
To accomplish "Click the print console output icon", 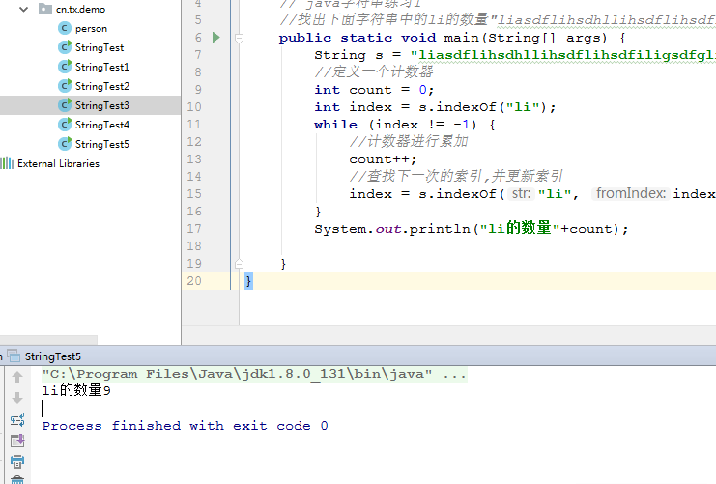I will tap(17, 462).
